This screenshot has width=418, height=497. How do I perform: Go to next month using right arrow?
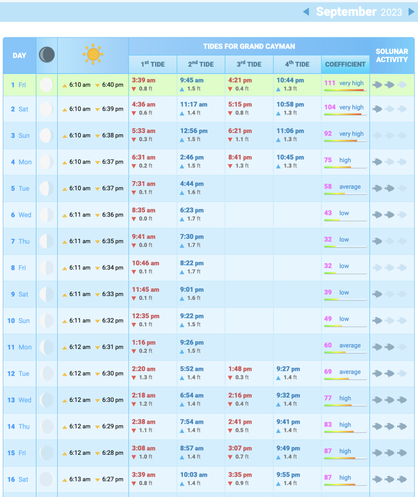(411, 12)
